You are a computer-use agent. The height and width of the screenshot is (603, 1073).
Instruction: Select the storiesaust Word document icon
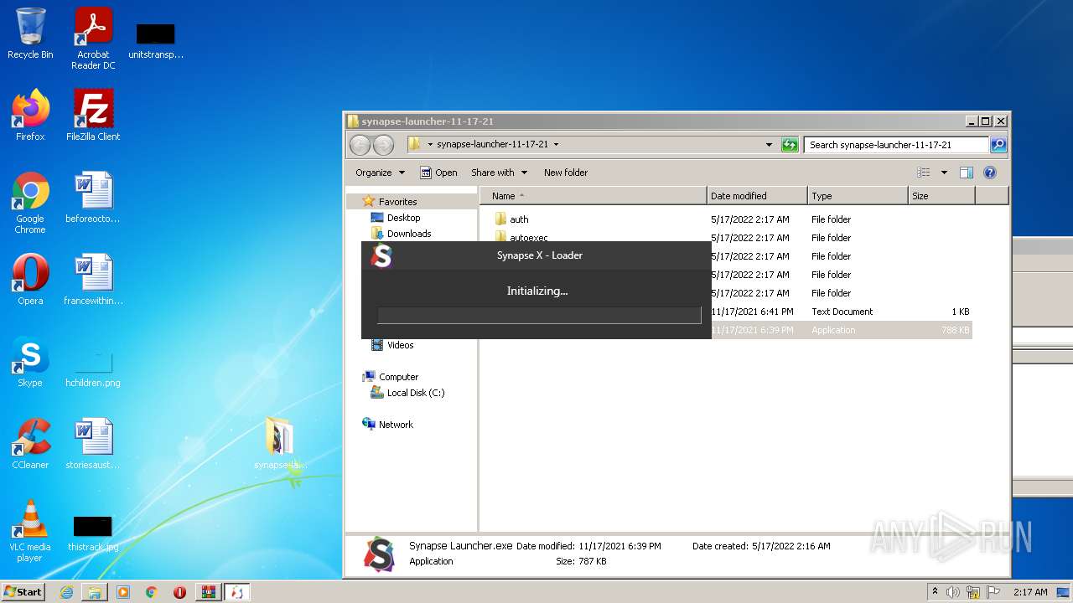click(93, 444)
